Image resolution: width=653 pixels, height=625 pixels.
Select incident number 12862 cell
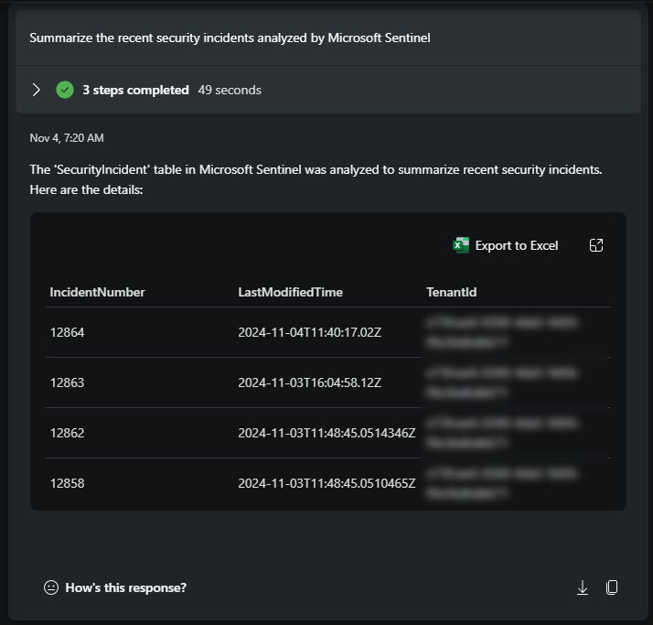coord(67,433)
